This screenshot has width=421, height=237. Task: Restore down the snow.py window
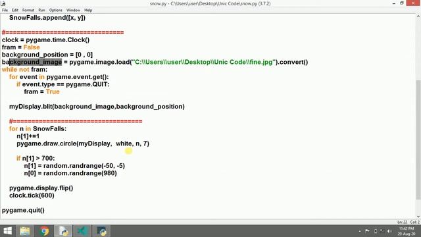point(402,3)
